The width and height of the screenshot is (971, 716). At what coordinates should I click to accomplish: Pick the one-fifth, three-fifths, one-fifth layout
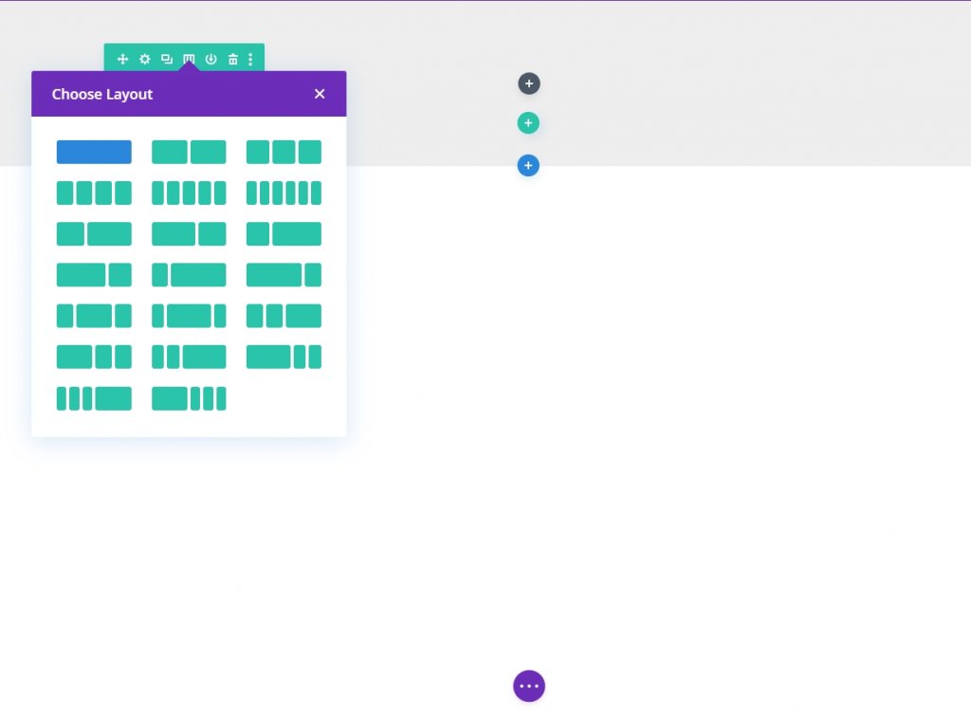click(189, 315)
